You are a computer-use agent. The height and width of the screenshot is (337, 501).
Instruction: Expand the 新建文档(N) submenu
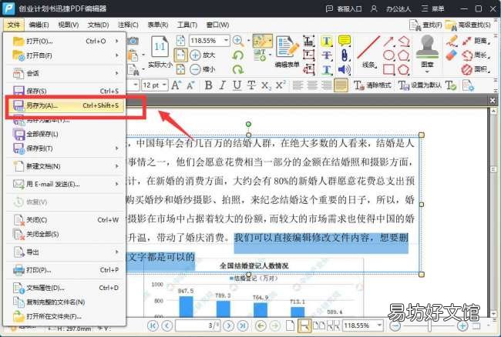pos(65,166)
